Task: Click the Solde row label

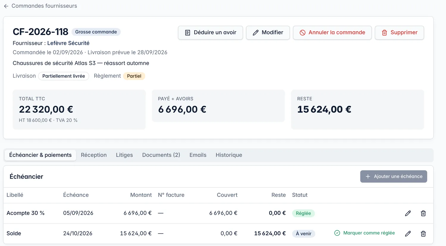Action: coord(14,233)
